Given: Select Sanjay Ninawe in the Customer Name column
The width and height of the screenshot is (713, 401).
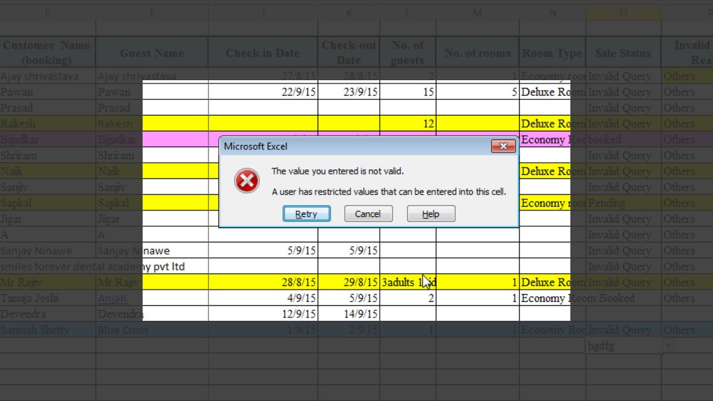Looking at the screenshot, I should [48, 251].
